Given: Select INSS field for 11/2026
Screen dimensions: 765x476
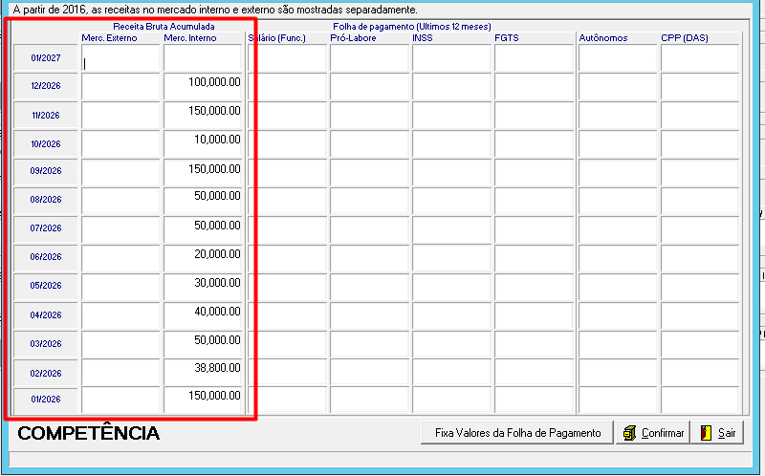Looking at the screenshot, I should [451, 115].
